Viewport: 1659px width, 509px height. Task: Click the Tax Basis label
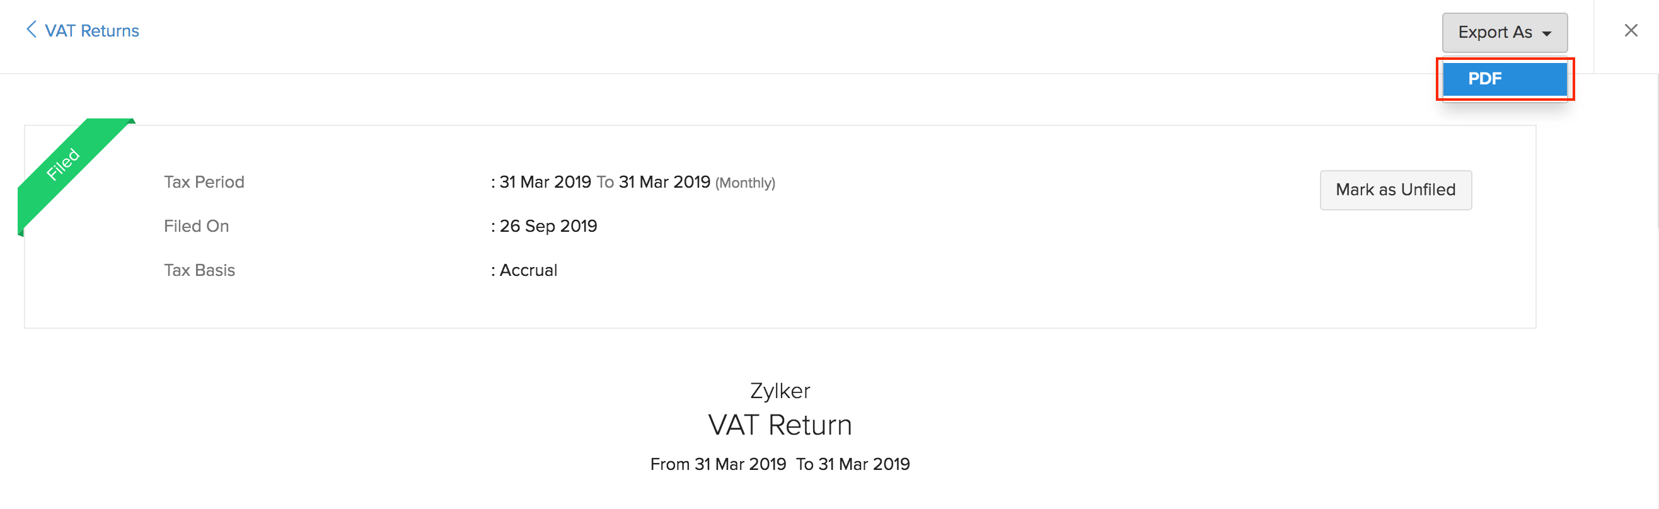pyautogui.click(x=199, y=270)
